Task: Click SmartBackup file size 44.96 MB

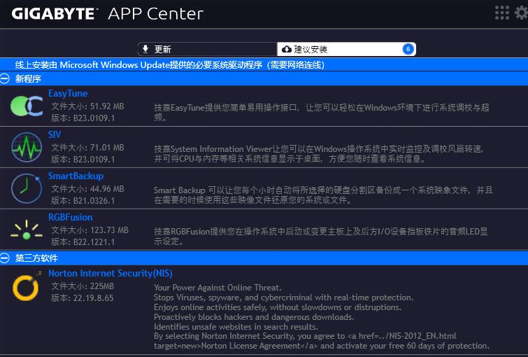Action: point(87,189)
